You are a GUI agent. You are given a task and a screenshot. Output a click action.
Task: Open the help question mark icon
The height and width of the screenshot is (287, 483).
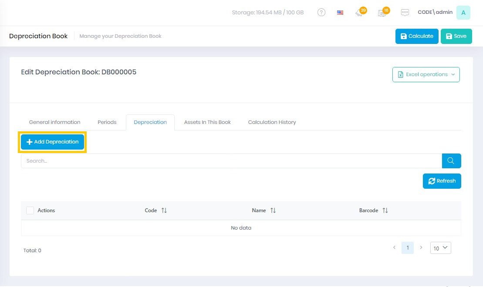[x=321, y=13]
